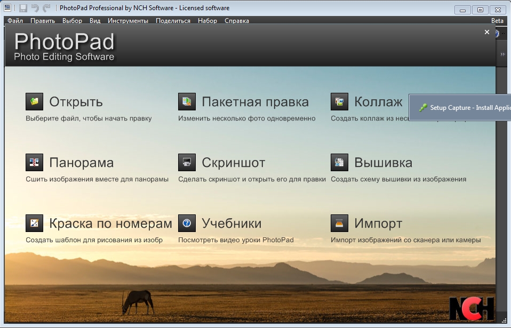
Task: Click text 'Создать шаблон для рисования из изобр'
Action: [x=94, y=240]
